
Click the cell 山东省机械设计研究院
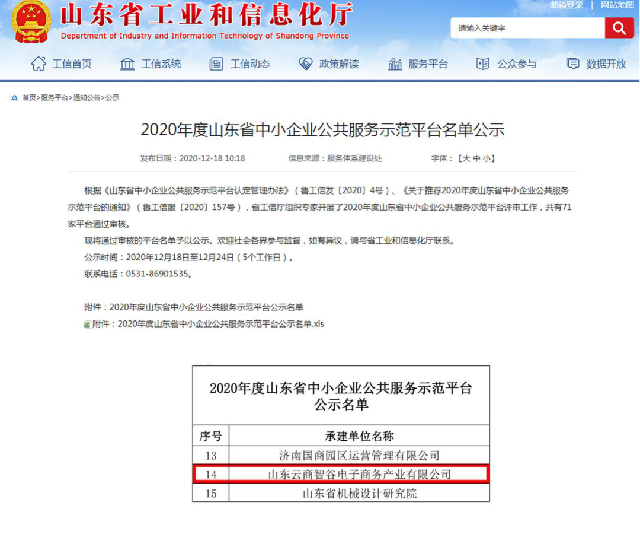point(359,494)
